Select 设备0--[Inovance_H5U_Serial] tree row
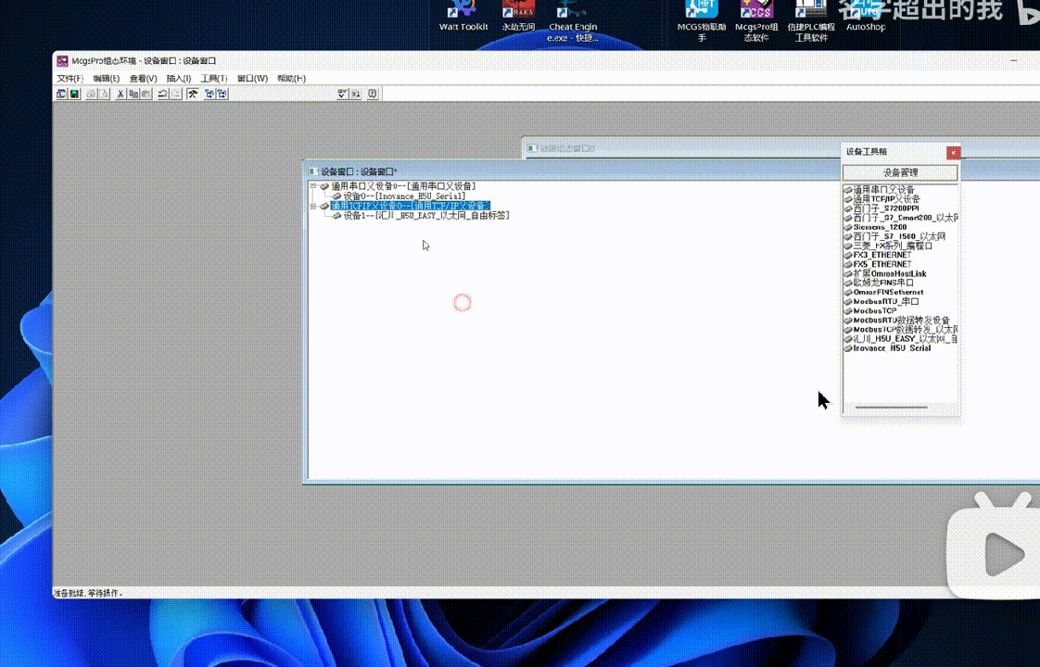 pos(404,196)
